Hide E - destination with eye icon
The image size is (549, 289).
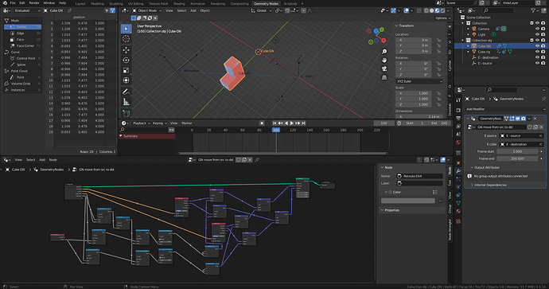click(537, 57)
